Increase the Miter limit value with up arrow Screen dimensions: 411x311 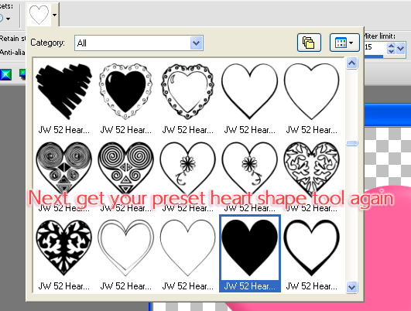coord(392,46)
